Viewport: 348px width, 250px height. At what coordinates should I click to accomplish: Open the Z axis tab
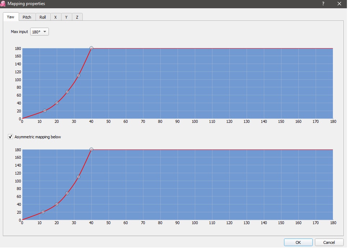[77, 17]
